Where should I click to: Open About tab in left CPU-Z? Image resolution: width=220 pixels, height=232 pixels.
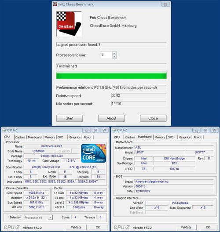coord(88,137)
